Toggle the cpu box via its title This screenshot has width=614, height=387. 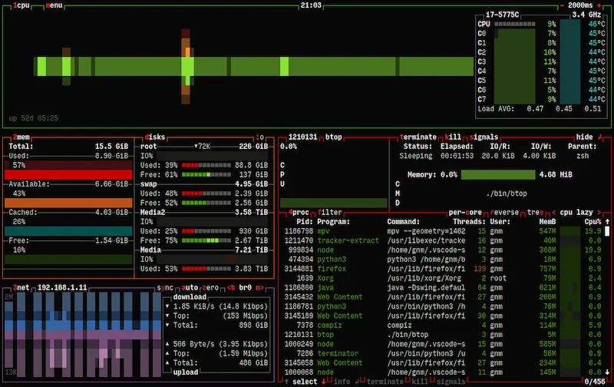(21, 5)
